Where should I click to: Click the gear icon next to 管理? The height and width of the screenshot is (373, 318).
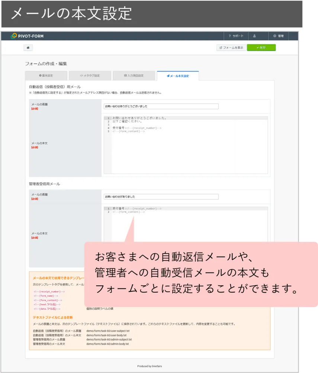point(275,36)
